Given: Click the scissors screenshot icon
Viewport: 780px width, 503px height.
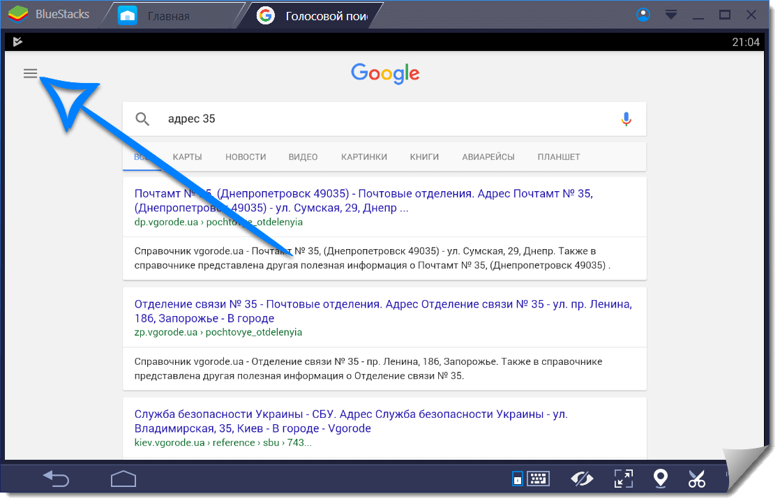Looking at the screenshot, I should click(x=696, y=479).
